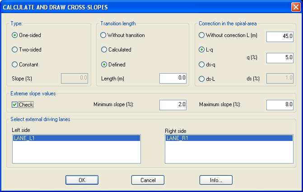Click the q (%) field showing 5.0
Screen dimensions: 303x192
click(x=280, y=58)
